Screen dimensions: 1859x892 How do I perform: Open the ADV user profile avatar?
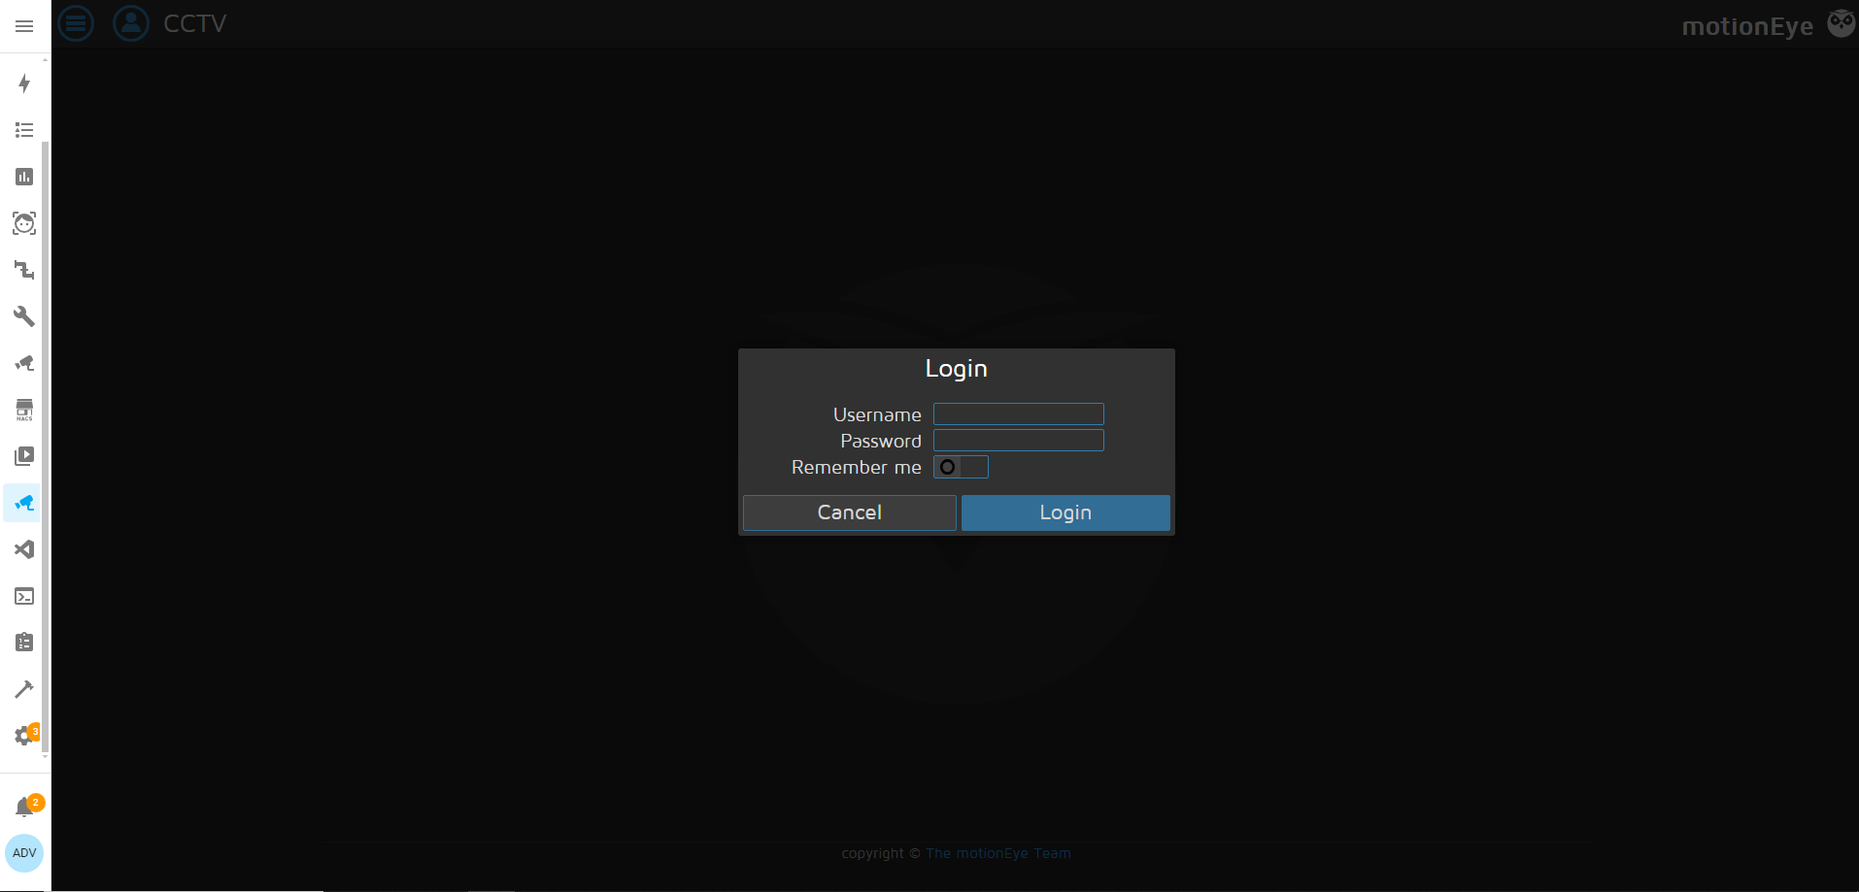coord(24,853)
